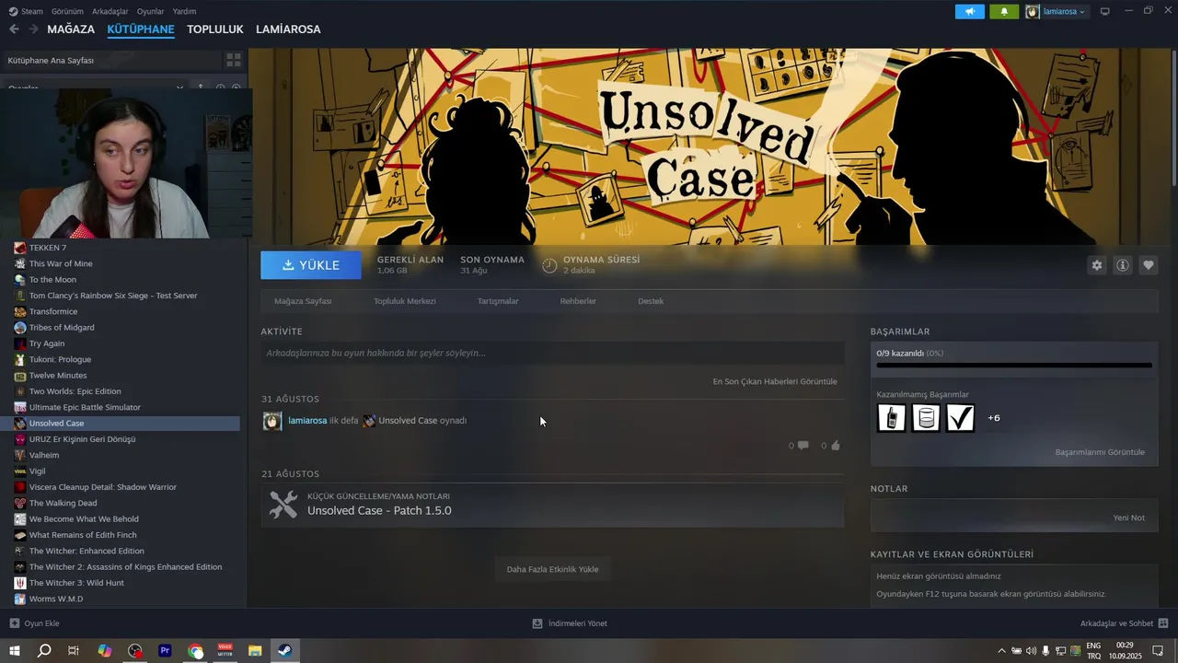The height and width of the screenshot is (663, 1178).
Task: Open the green notifications bell
Action: click(x=1004, y=11)
